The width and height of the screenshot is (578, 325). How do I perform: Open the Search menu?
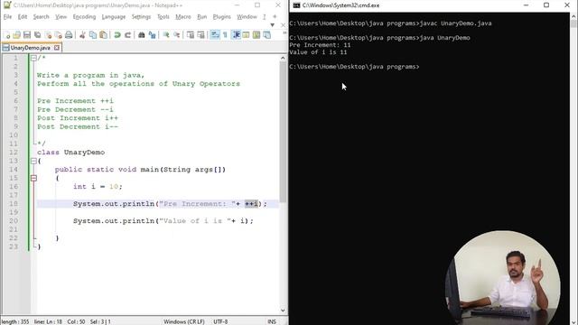[41, 17]
